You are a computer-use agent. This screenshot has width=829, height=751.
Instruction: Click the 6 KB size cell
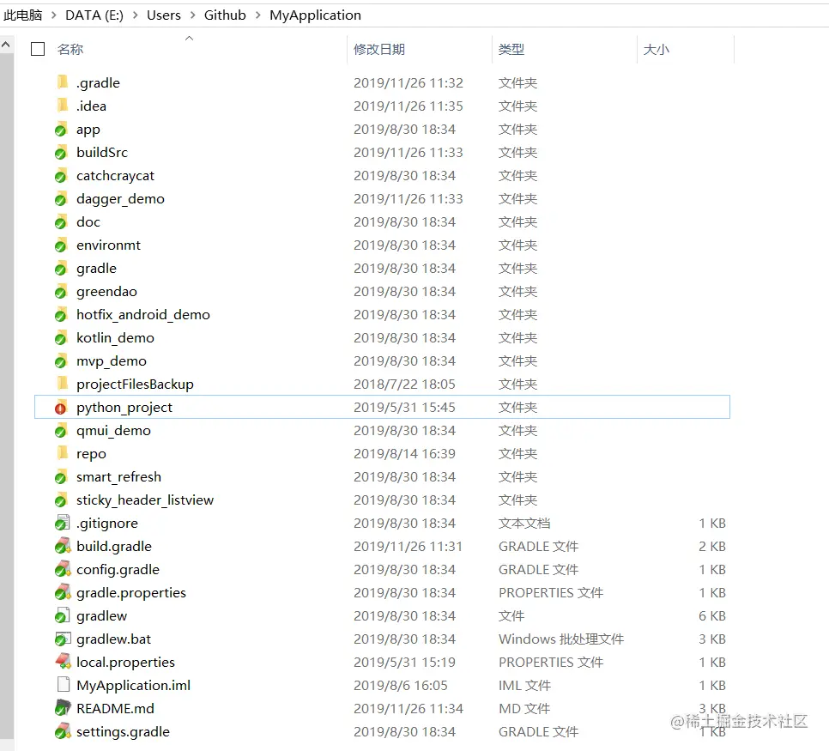point(712,616)
